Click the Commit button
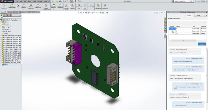208x110 pixels. tap(198, 16)
